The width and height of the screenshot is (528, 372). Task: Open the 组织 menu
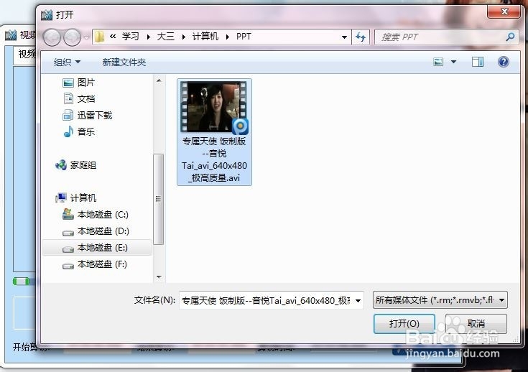point(67,62)
